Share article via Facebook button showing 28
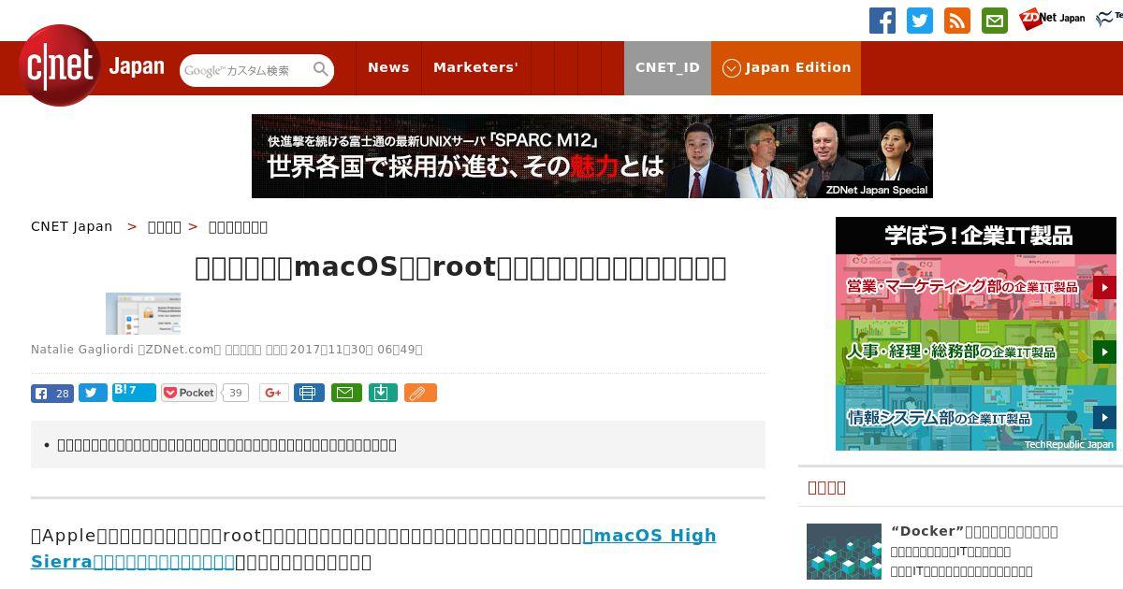 coord(52,394)
